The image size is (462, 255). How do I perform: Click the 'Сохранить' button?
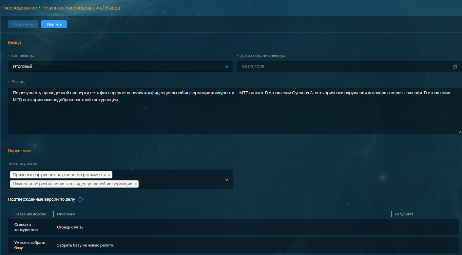tap(23, 24)
